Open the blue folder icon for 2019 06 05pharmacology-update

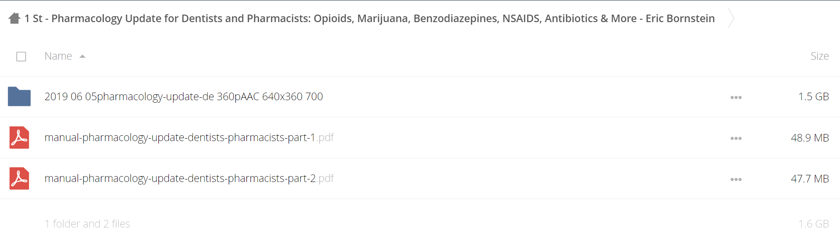click(x=19, y=96)
